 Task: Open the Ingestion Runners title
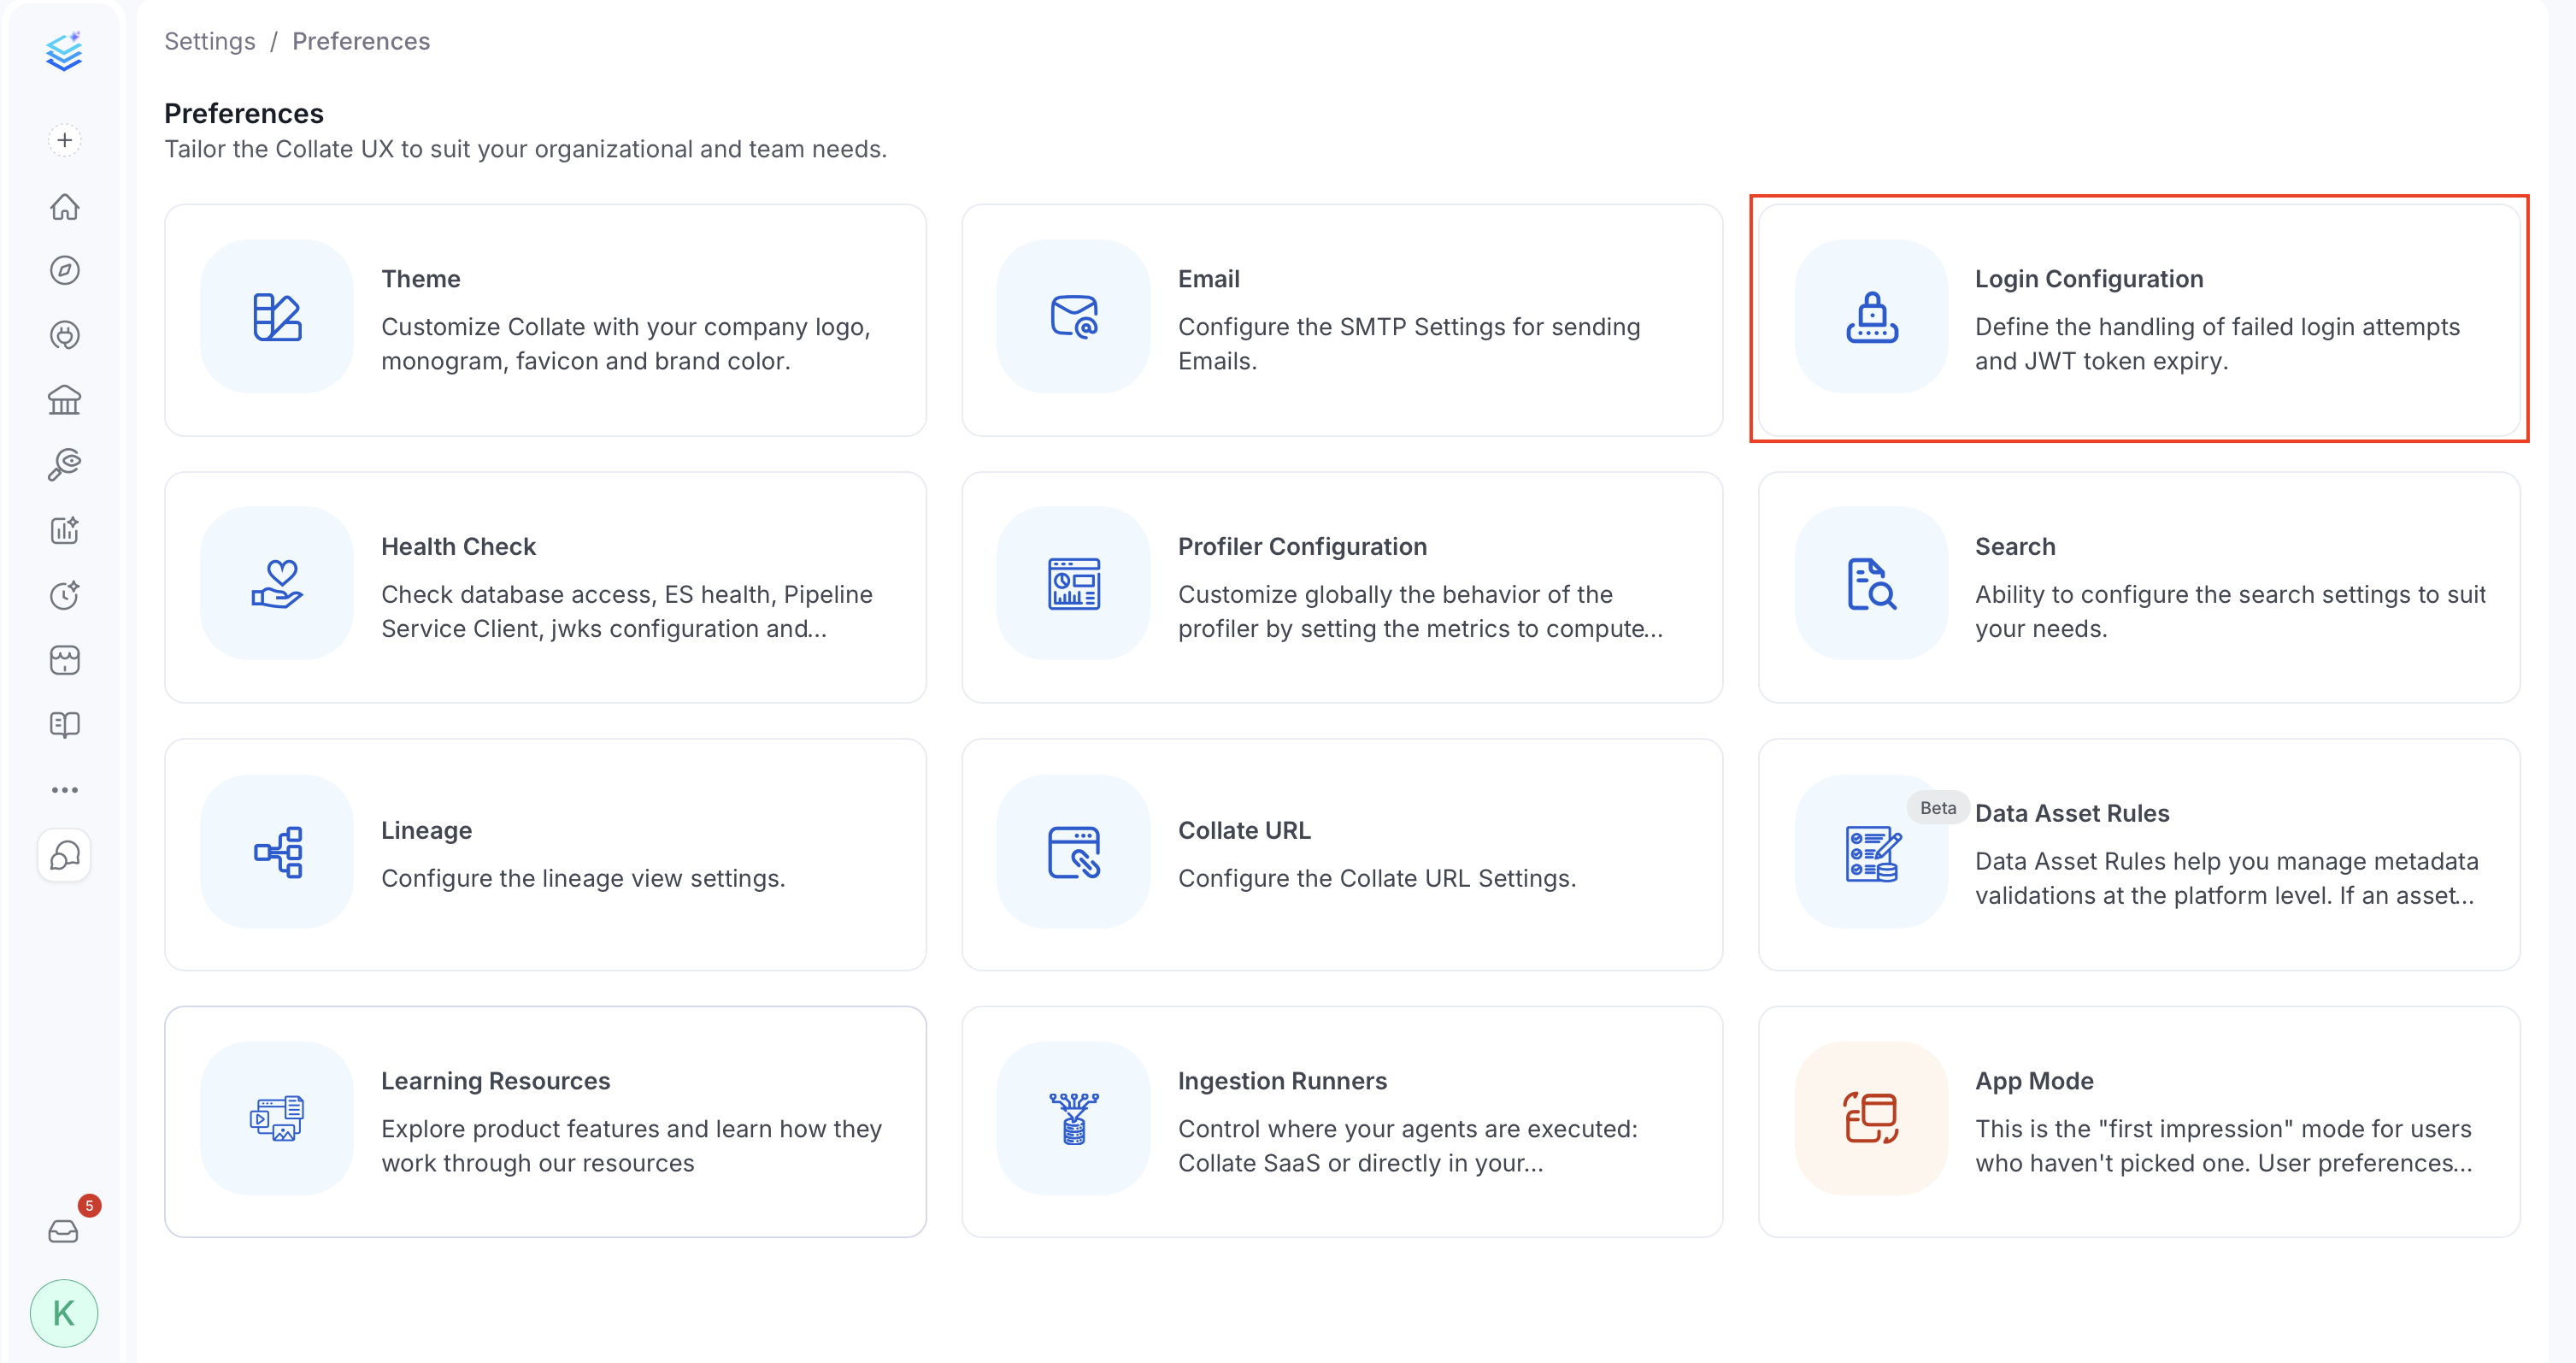pyautogui.click(x=1282, y=1081)
